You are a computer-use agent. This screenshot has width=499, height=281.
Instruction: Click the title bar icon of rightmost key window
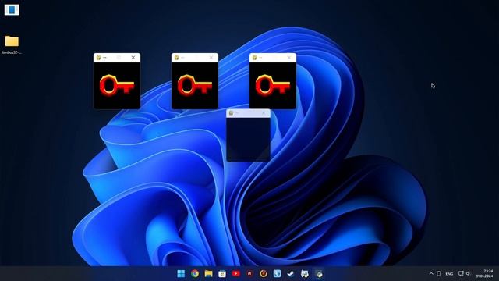[x=255, y=57]
